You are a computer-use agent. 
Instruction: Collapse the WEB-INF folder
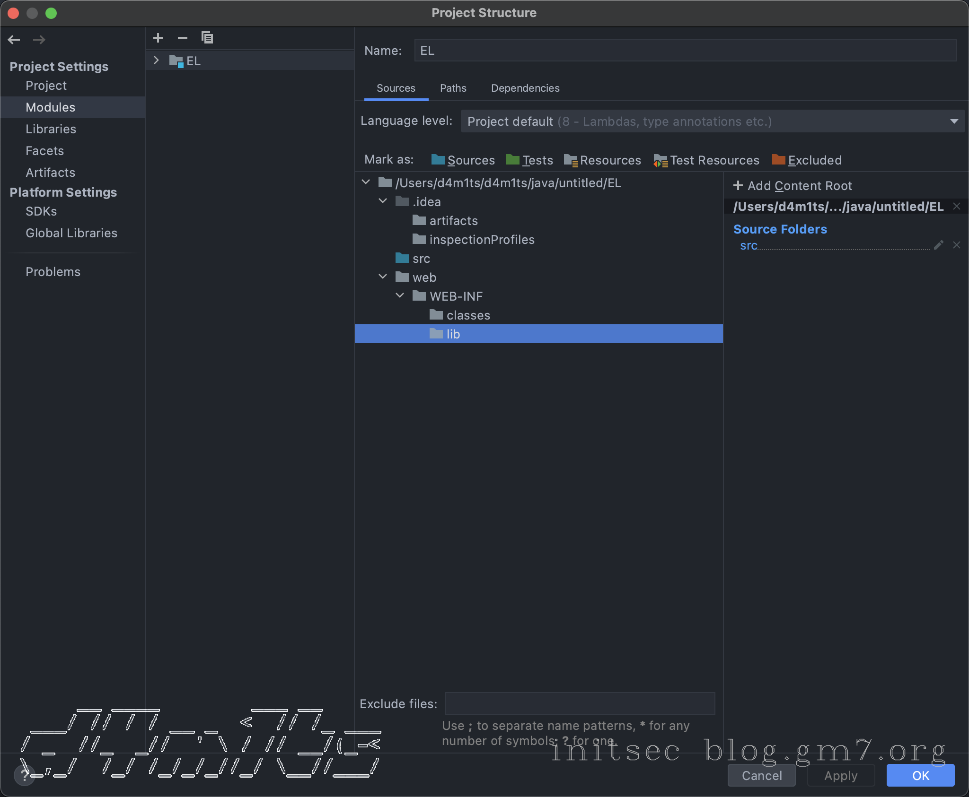pos(400,295)
